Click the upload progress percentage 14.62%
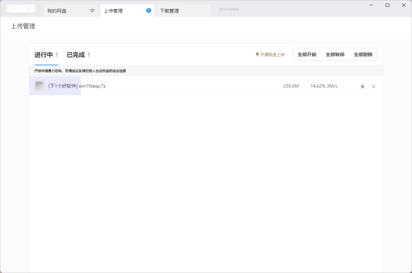412x273 pixels. click(317, 86)
